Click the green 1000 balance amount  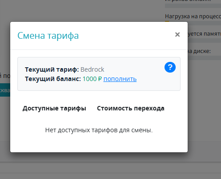tap(89, 79)
